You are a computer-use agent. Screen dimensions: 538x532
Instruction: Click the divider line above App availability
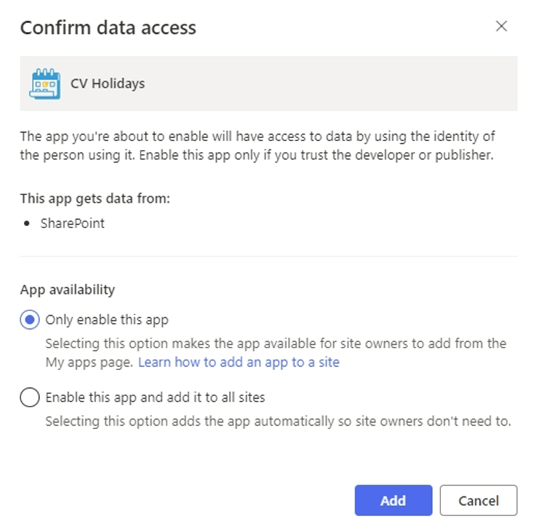point(269,256)
